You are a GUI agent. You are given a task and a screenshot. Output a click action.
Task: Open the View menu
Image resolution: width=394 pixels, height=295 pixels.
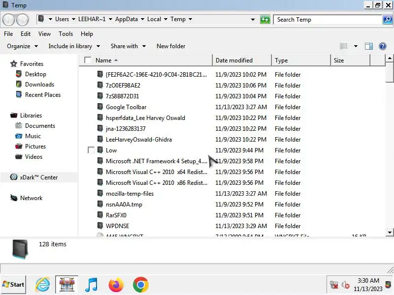coord(44,34)
